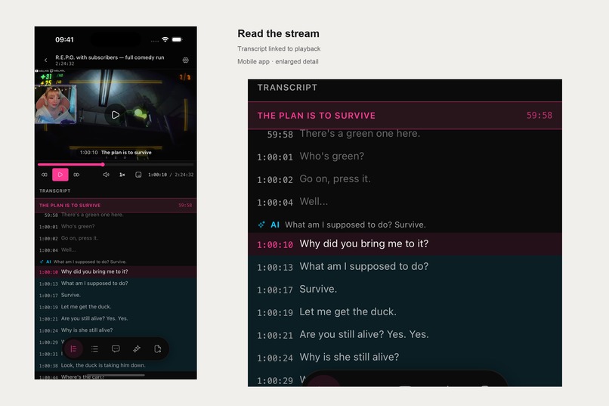Click the 1:00:31 timestamp in phone transcript
This screenshot has width=609, height=406.
(x=48, y=354)
